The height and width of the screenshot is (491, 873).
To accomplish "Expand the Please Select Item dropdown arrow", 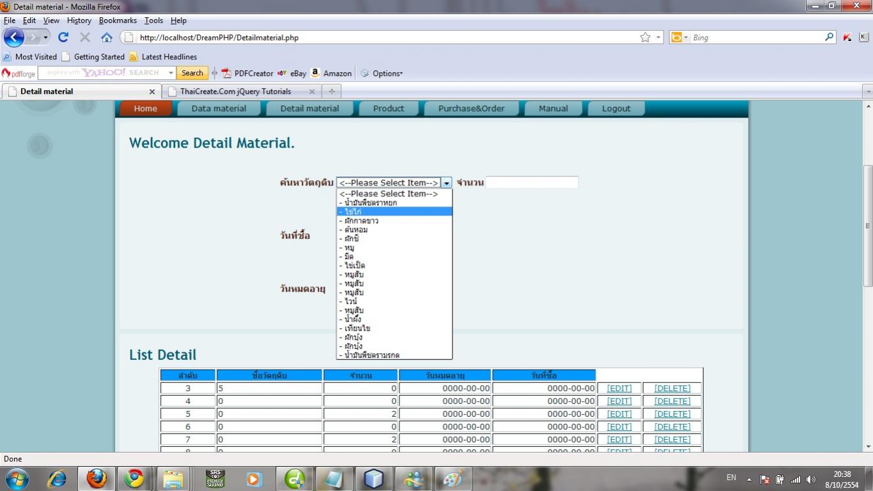I will [446, 183].
